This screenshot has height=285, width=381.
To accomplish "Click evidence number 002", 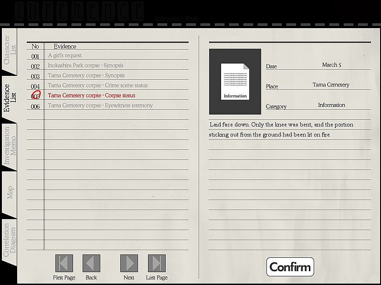I will click(35, 66).
